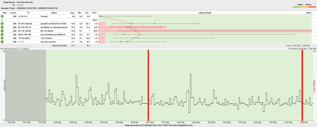Viewport: 317px width, 127px height.
Task: Click the hop 3 blue X current-latency marker
Action: 155,24
